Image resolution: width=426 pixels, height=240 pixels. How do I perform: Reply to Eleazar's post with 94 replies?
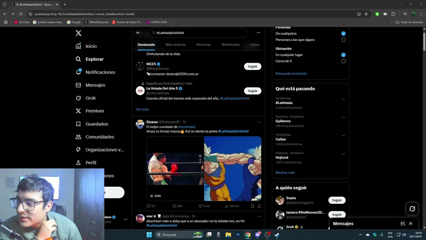(x=151, y=206)
